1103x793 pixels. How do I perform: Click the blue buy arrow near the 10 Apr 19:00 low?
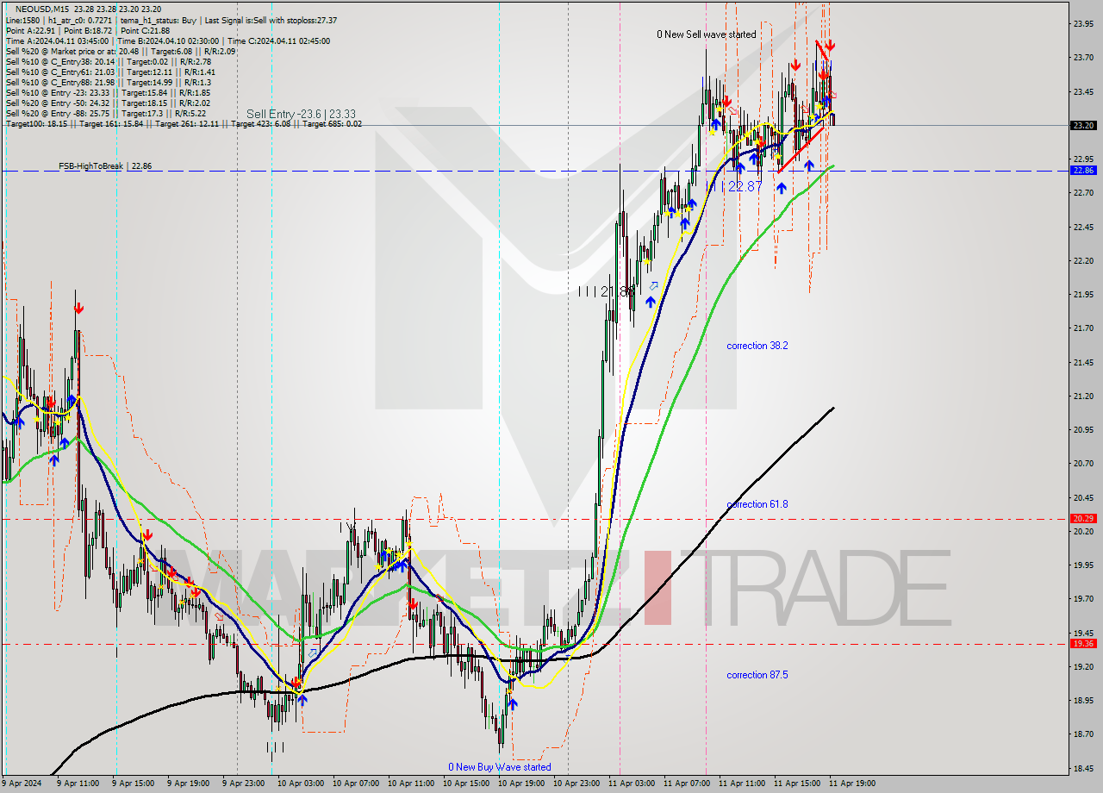click(513, 704)
